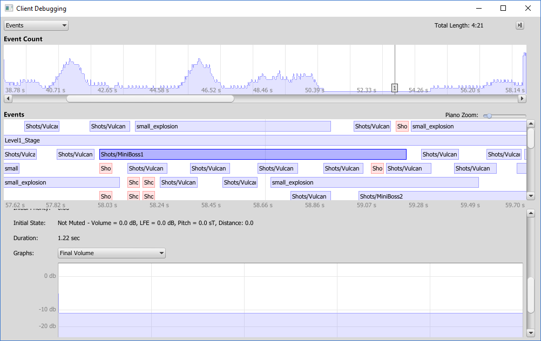The width and height of the screenshot is (541, 341).
Task: Click the Event Count scrollbar right arrow
Action: [x=522, y=99]
